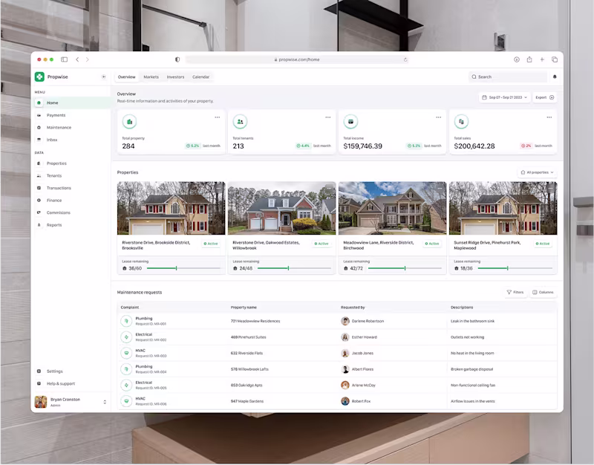Toggle Active badge on Meadowview Lane property
Image resolution: width=594 pixels, height=465 pixels.
pos(431,243)
